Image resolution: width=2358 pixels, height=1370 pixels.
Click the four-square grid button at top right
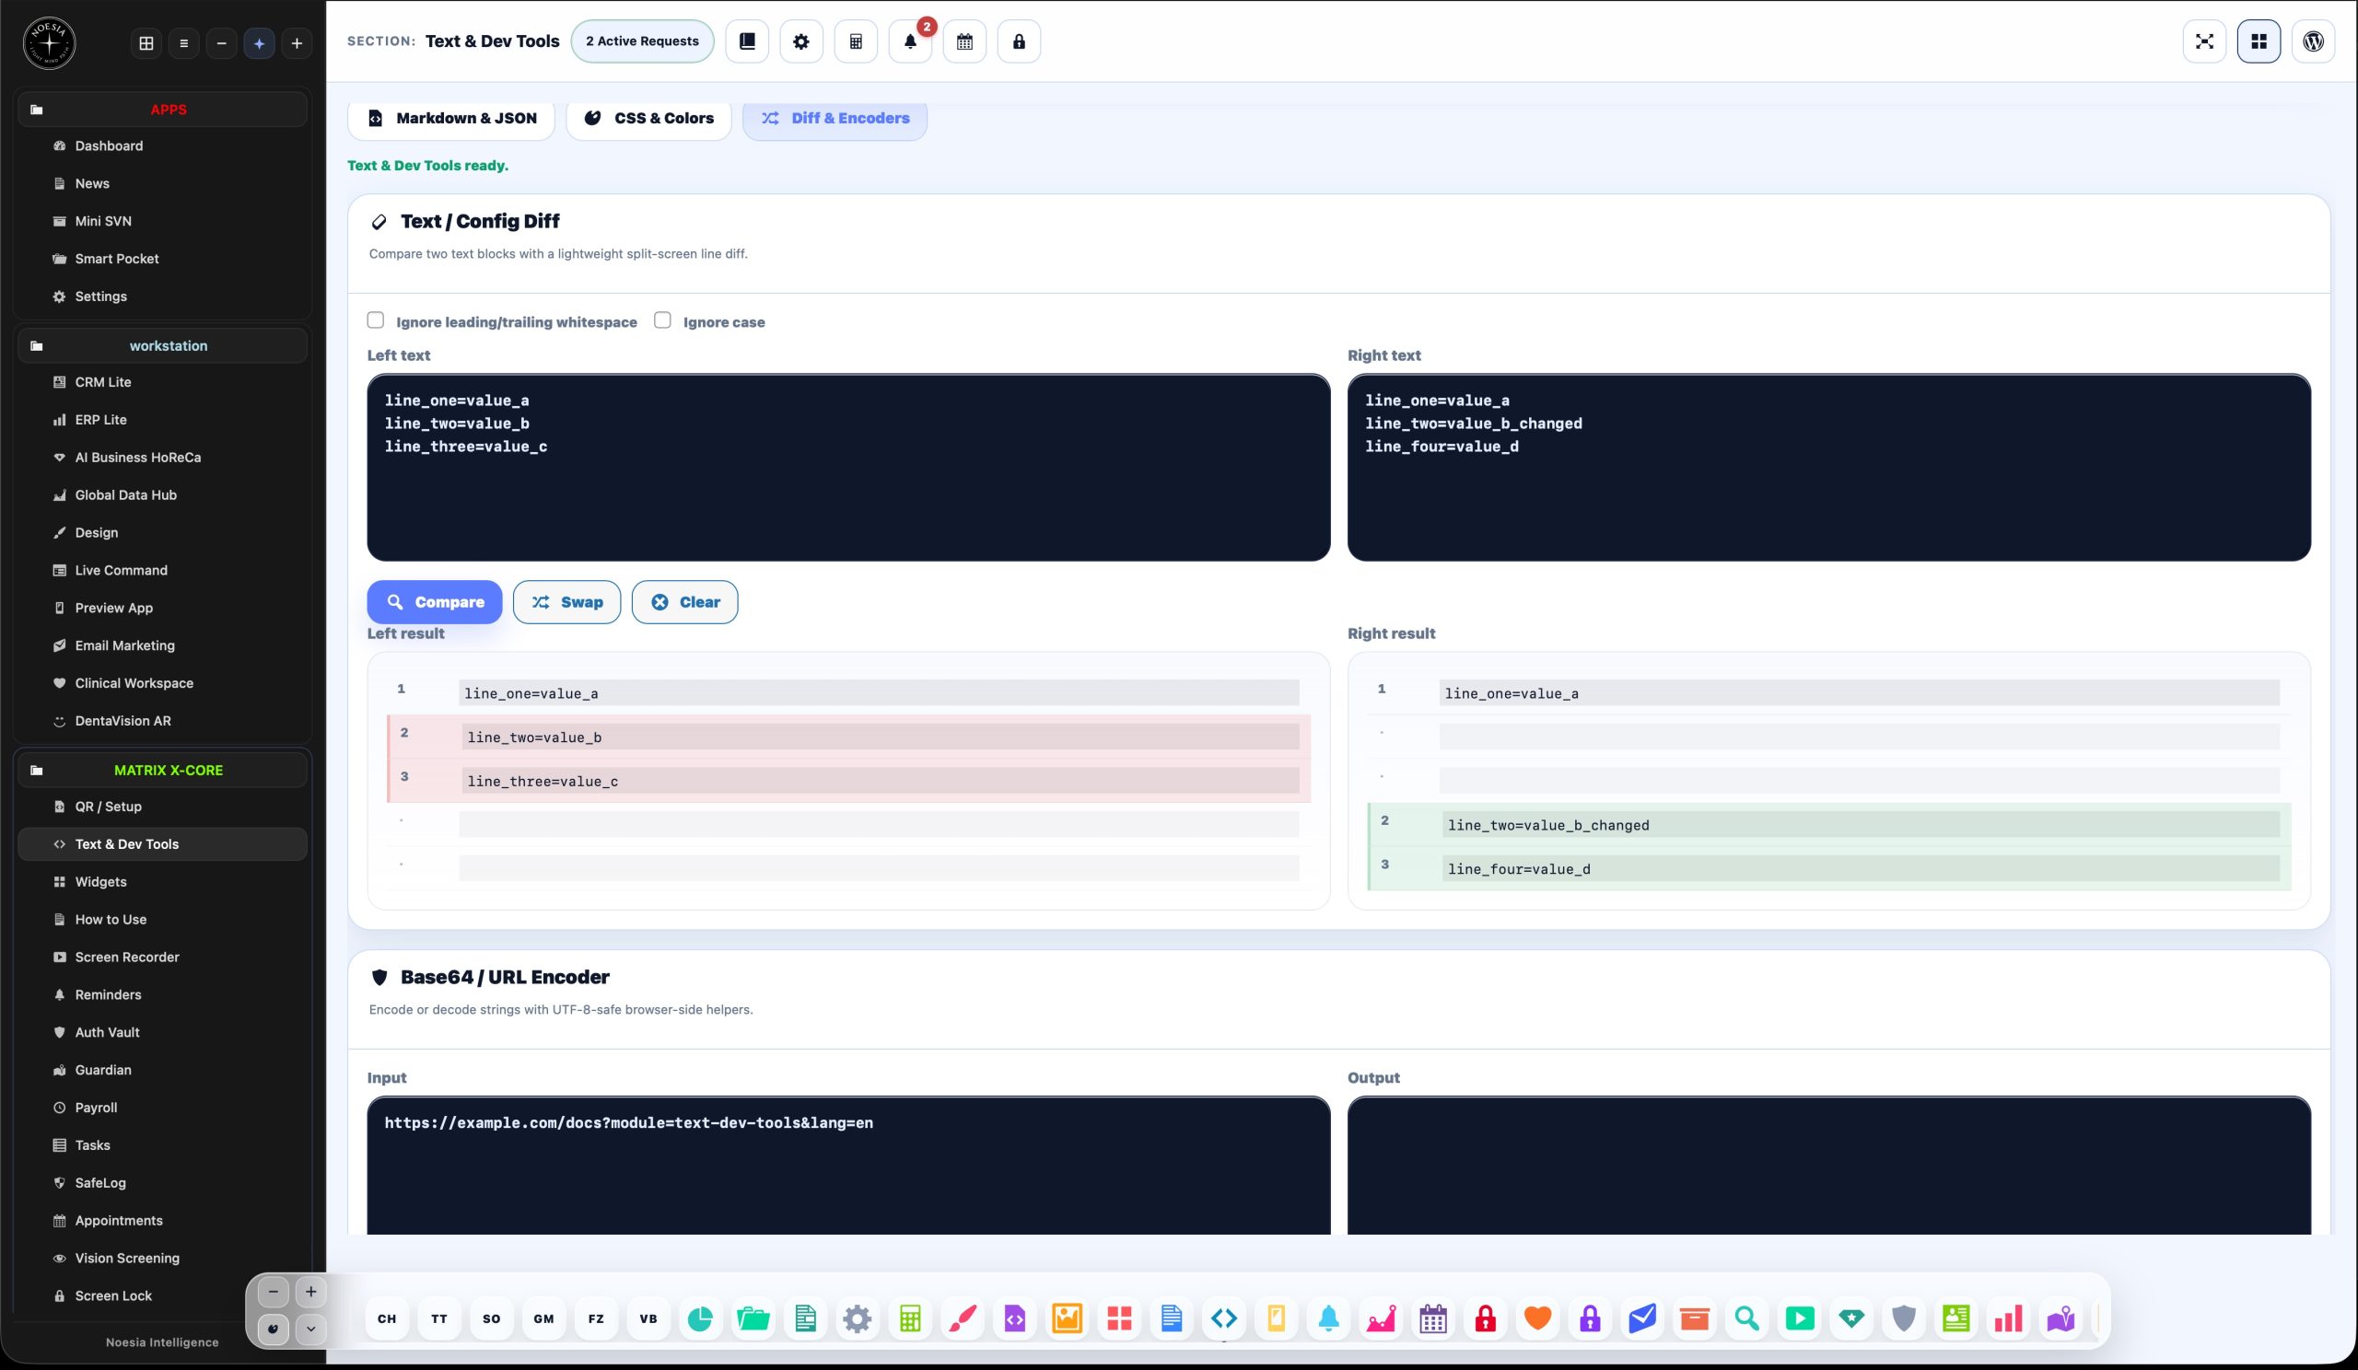tap(2259, 41)
